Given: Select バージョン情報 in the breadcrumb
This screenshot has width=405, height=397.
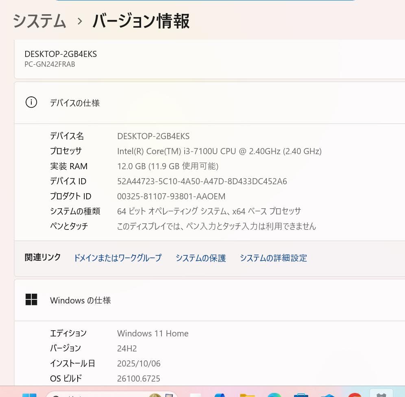Looking at the screenshot, I should point(140,21).
